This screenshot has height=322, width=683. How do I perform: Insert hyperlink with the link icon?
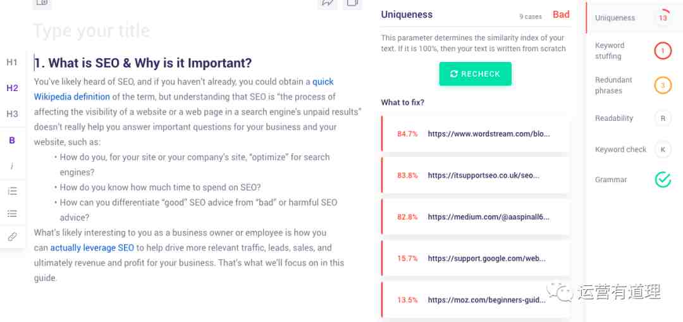[12, 237]
